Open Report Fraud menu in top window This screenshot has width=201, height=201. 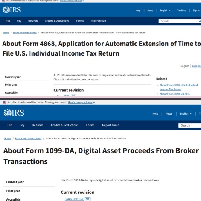click(x=98, y=21)
